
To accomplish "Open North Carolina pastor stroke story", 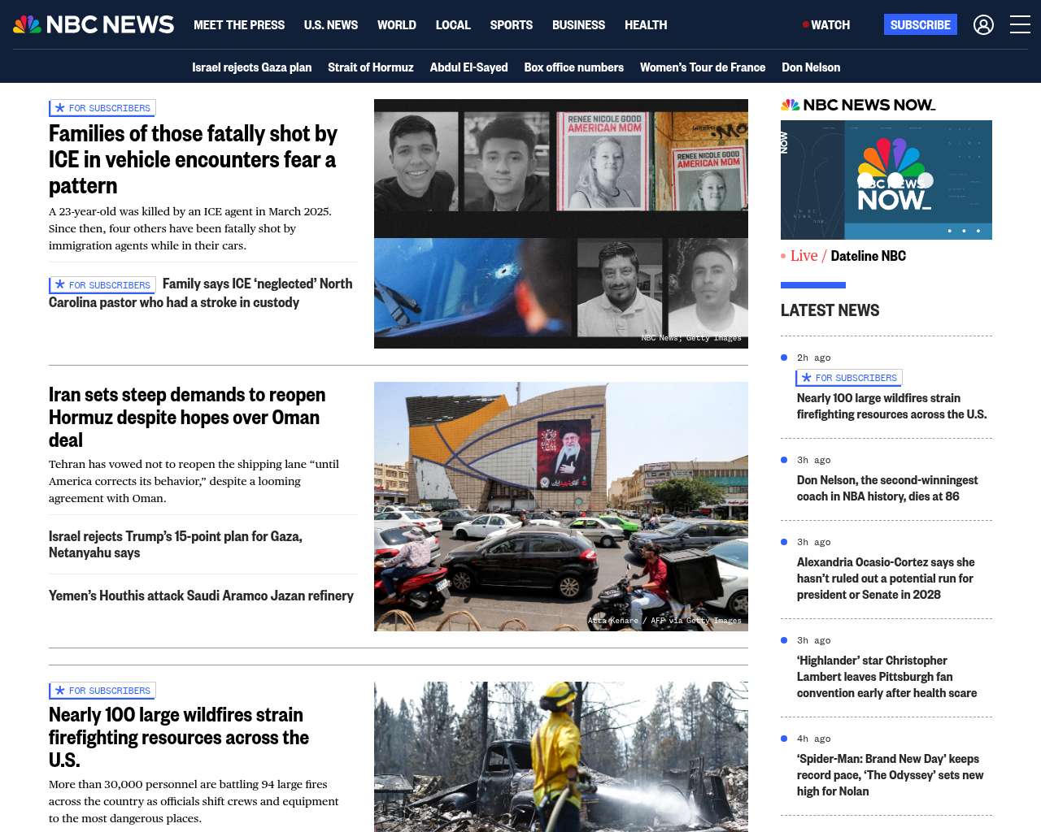I will click(x=201, y=293).
